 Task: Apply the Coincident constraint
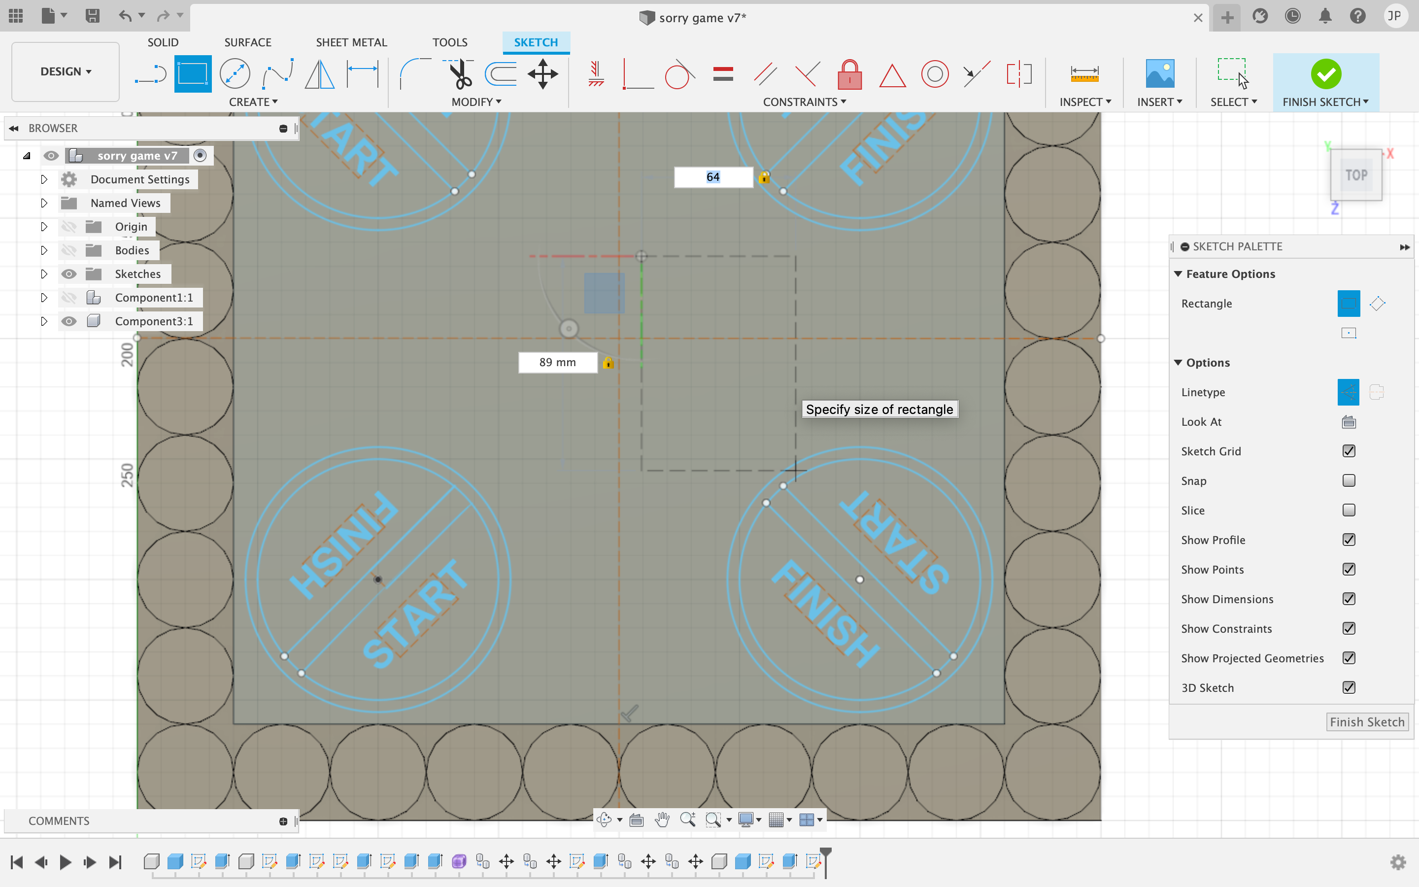(x=638, y=74)
